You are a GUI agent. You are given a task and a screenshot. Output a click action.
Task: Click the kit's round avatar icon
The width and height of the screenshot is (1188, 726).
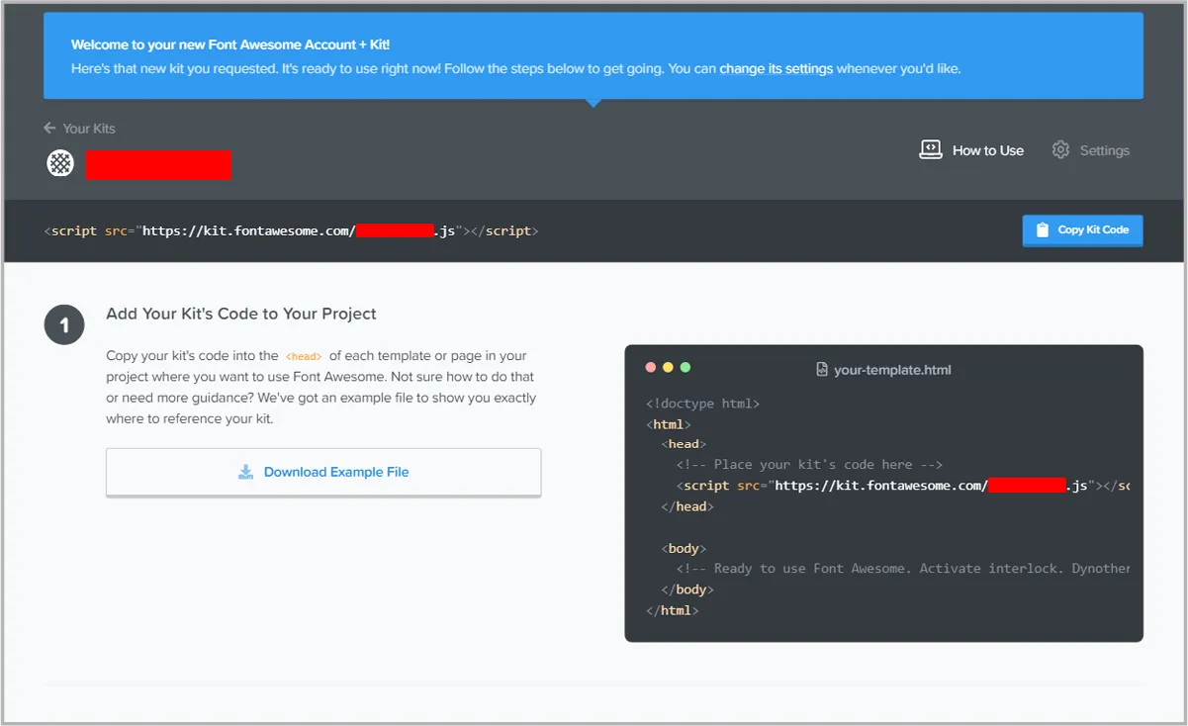pos(60,163)
